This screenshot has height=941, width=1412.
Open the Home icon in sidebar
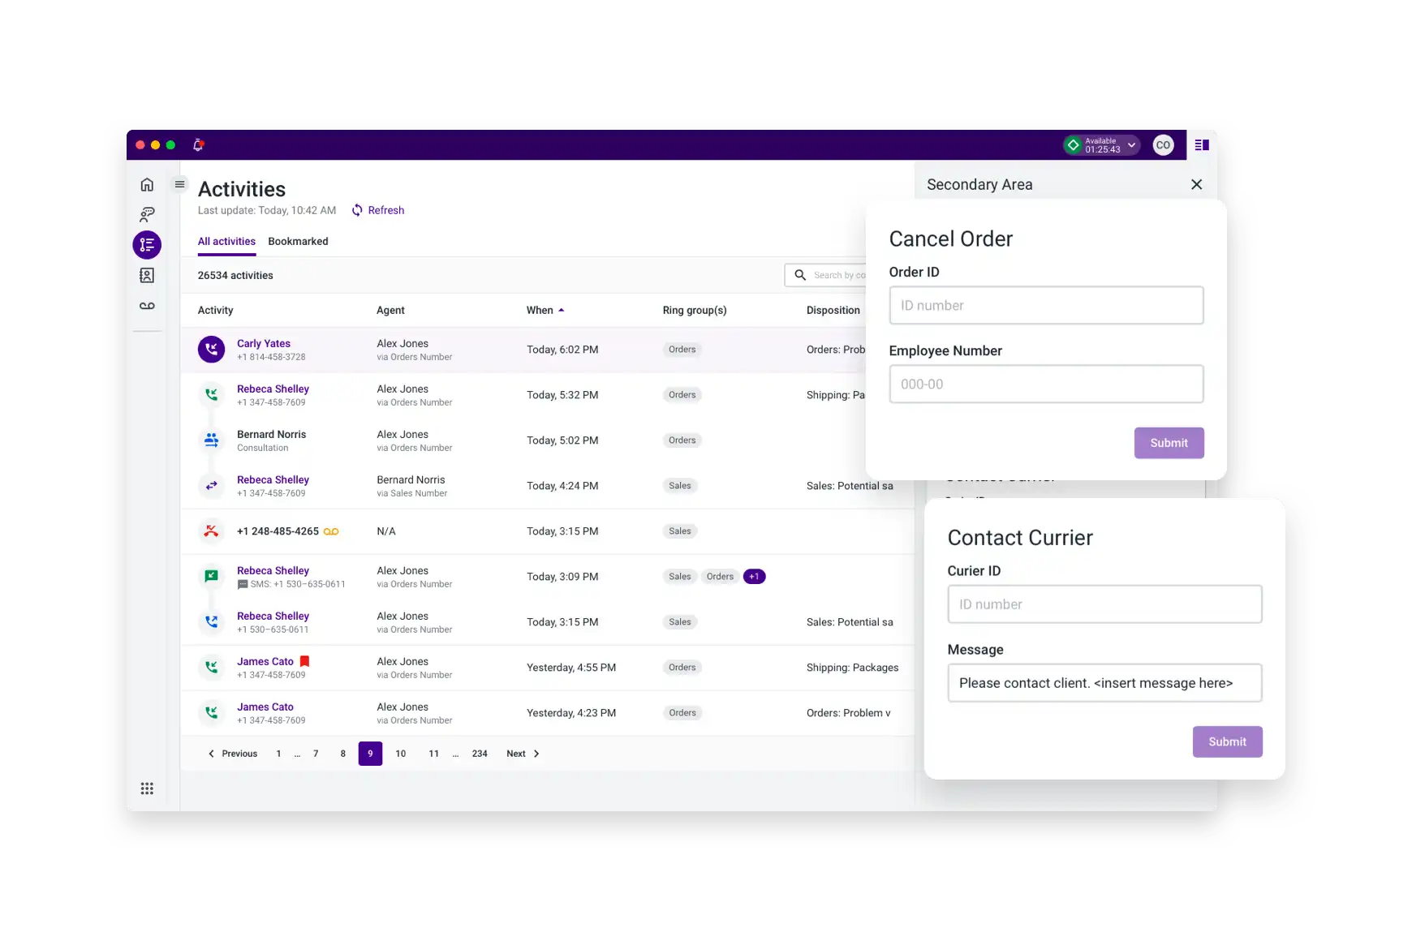pyautogui.click(x=147, y=185)
